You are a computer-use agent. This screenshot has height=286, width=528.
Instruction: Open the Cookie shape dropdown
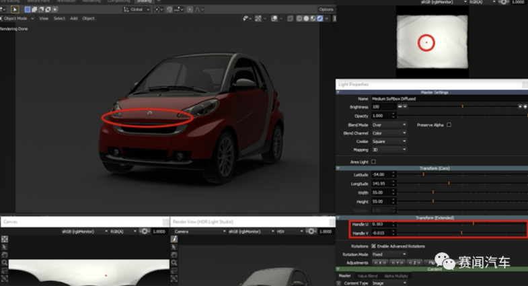pyautogui.click(x=389, y=141)
